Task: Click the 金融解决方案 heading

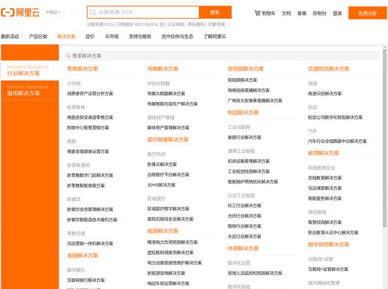Action: [x=82, y=256]
